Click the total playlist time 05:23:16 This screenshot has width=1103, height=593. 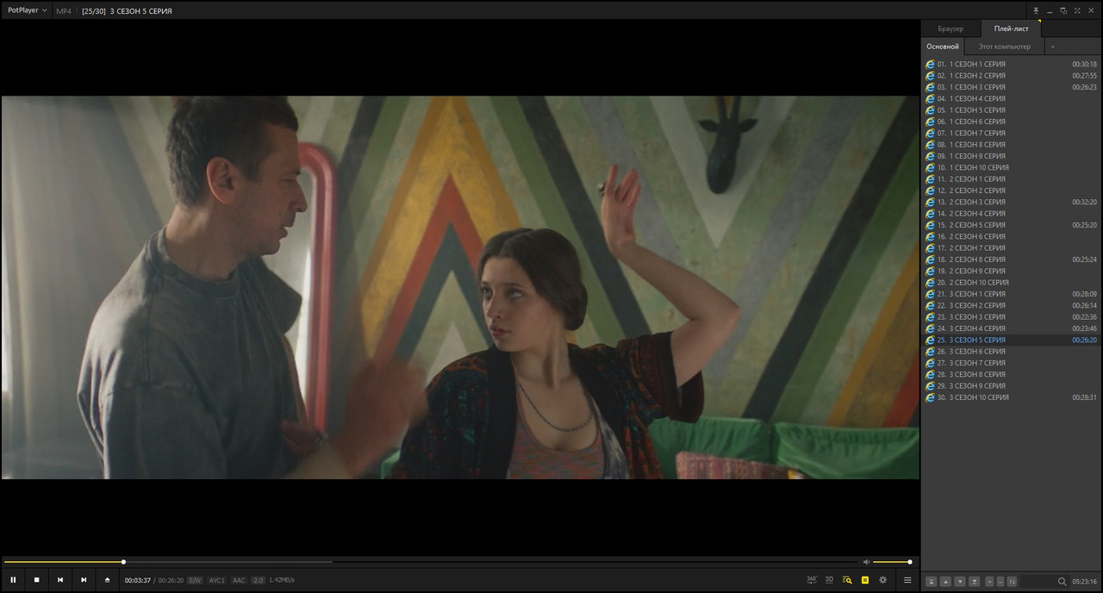pyautogui.click(x=1084, y=581)
